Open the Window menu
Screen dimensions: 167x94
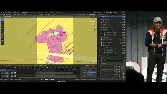point(14,13)
